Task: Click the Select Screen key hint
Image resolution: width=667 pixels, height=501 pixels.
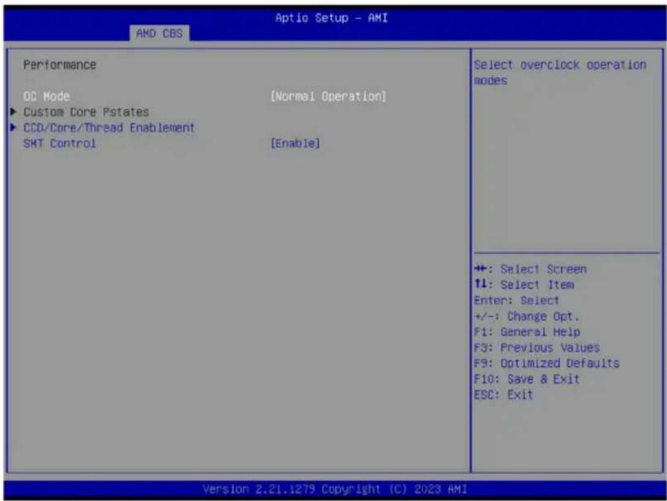Action: coord(530,269)
